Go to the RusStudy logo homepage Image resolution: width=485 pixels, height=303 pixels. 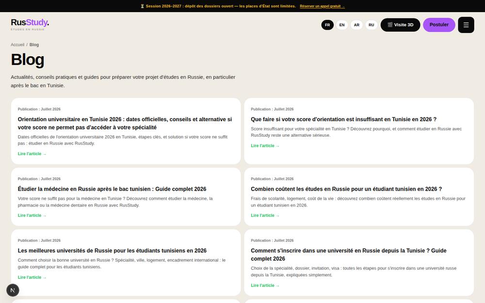point(30,24)
